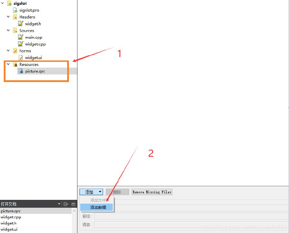Click the sigslot.pro file icon
The width and height of the screenshot is (289, 233).
coord(15,10)
